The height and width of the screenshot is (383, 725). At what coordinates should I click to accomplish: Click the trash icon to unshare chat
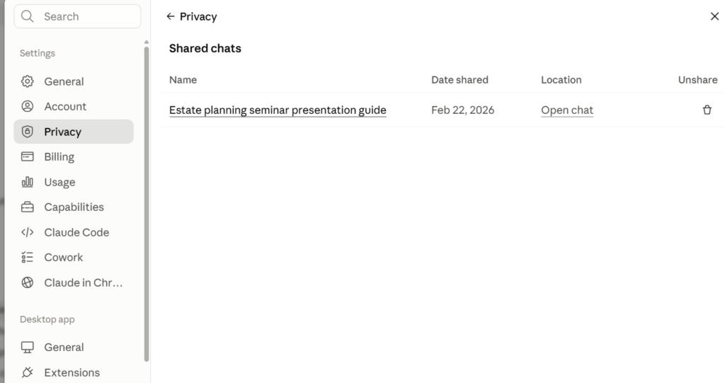[x=707, y=110]
